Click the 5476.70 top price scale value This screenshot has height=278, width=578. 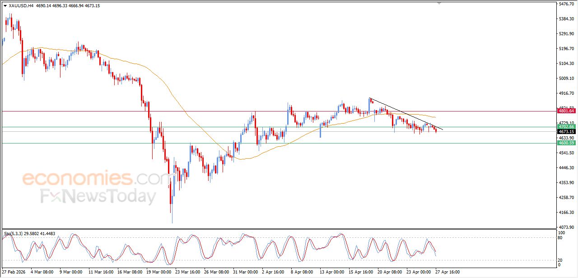pyautogui.click(x=566, y=4)
